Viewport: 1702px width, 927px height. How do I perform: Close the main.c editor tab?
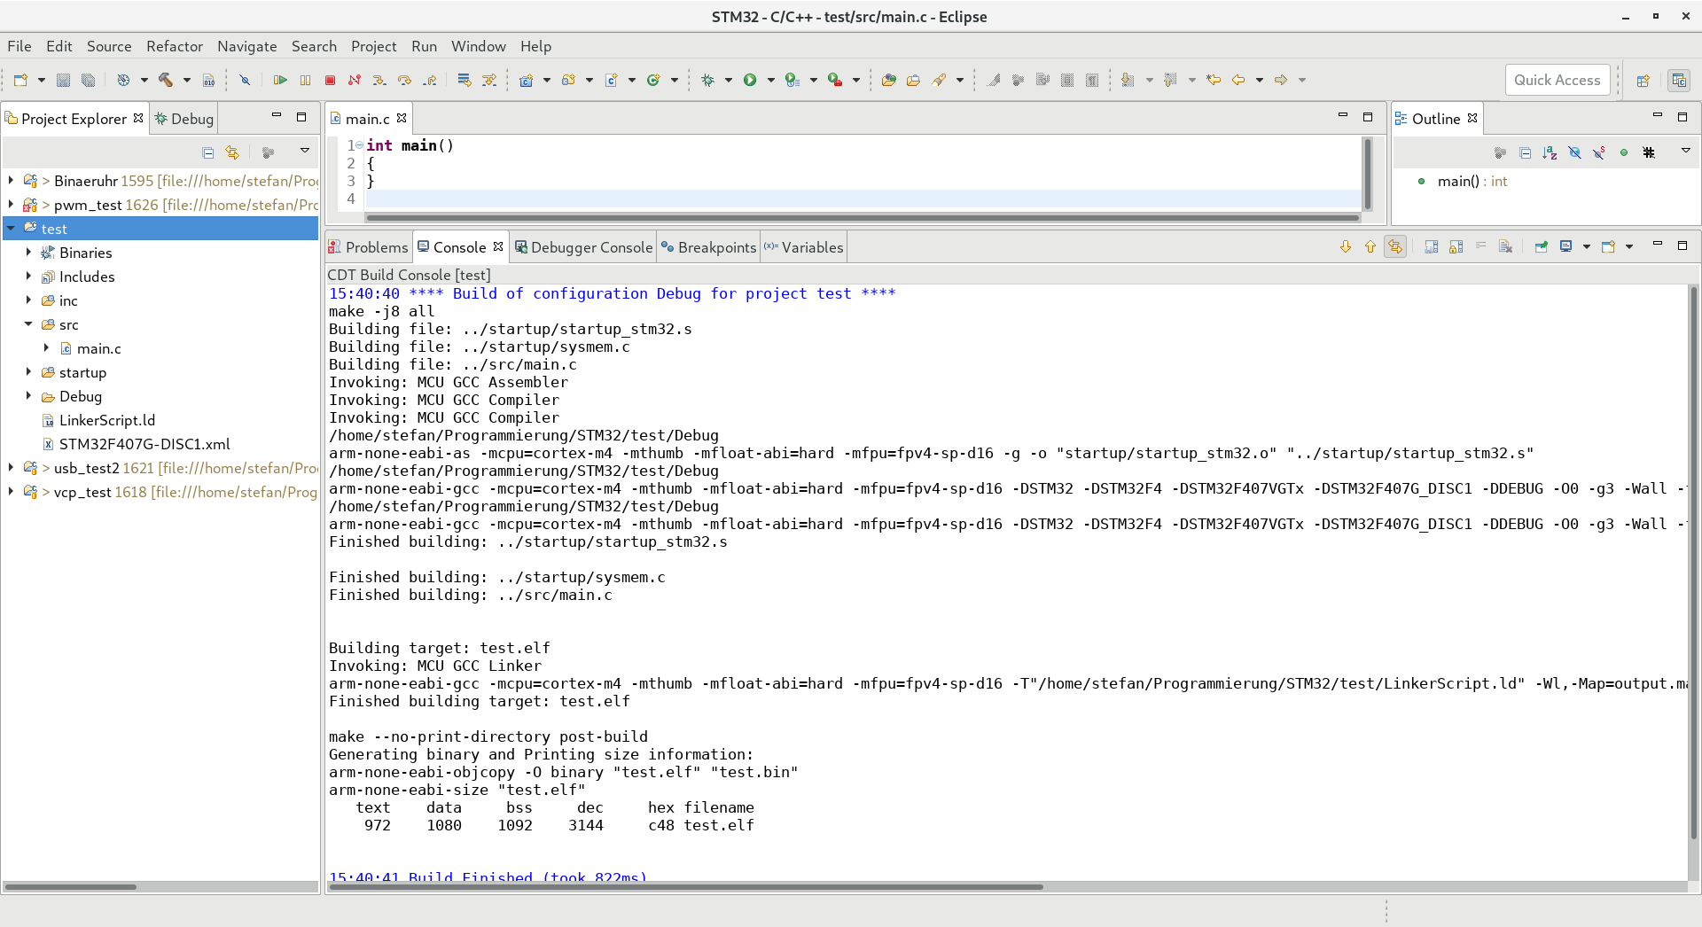402,118
